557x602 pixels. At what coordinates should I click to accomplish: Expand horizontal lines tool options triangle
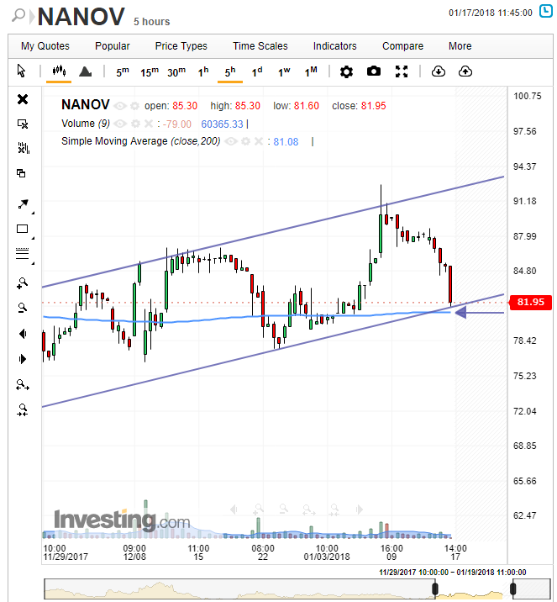(x=33, y=263)
